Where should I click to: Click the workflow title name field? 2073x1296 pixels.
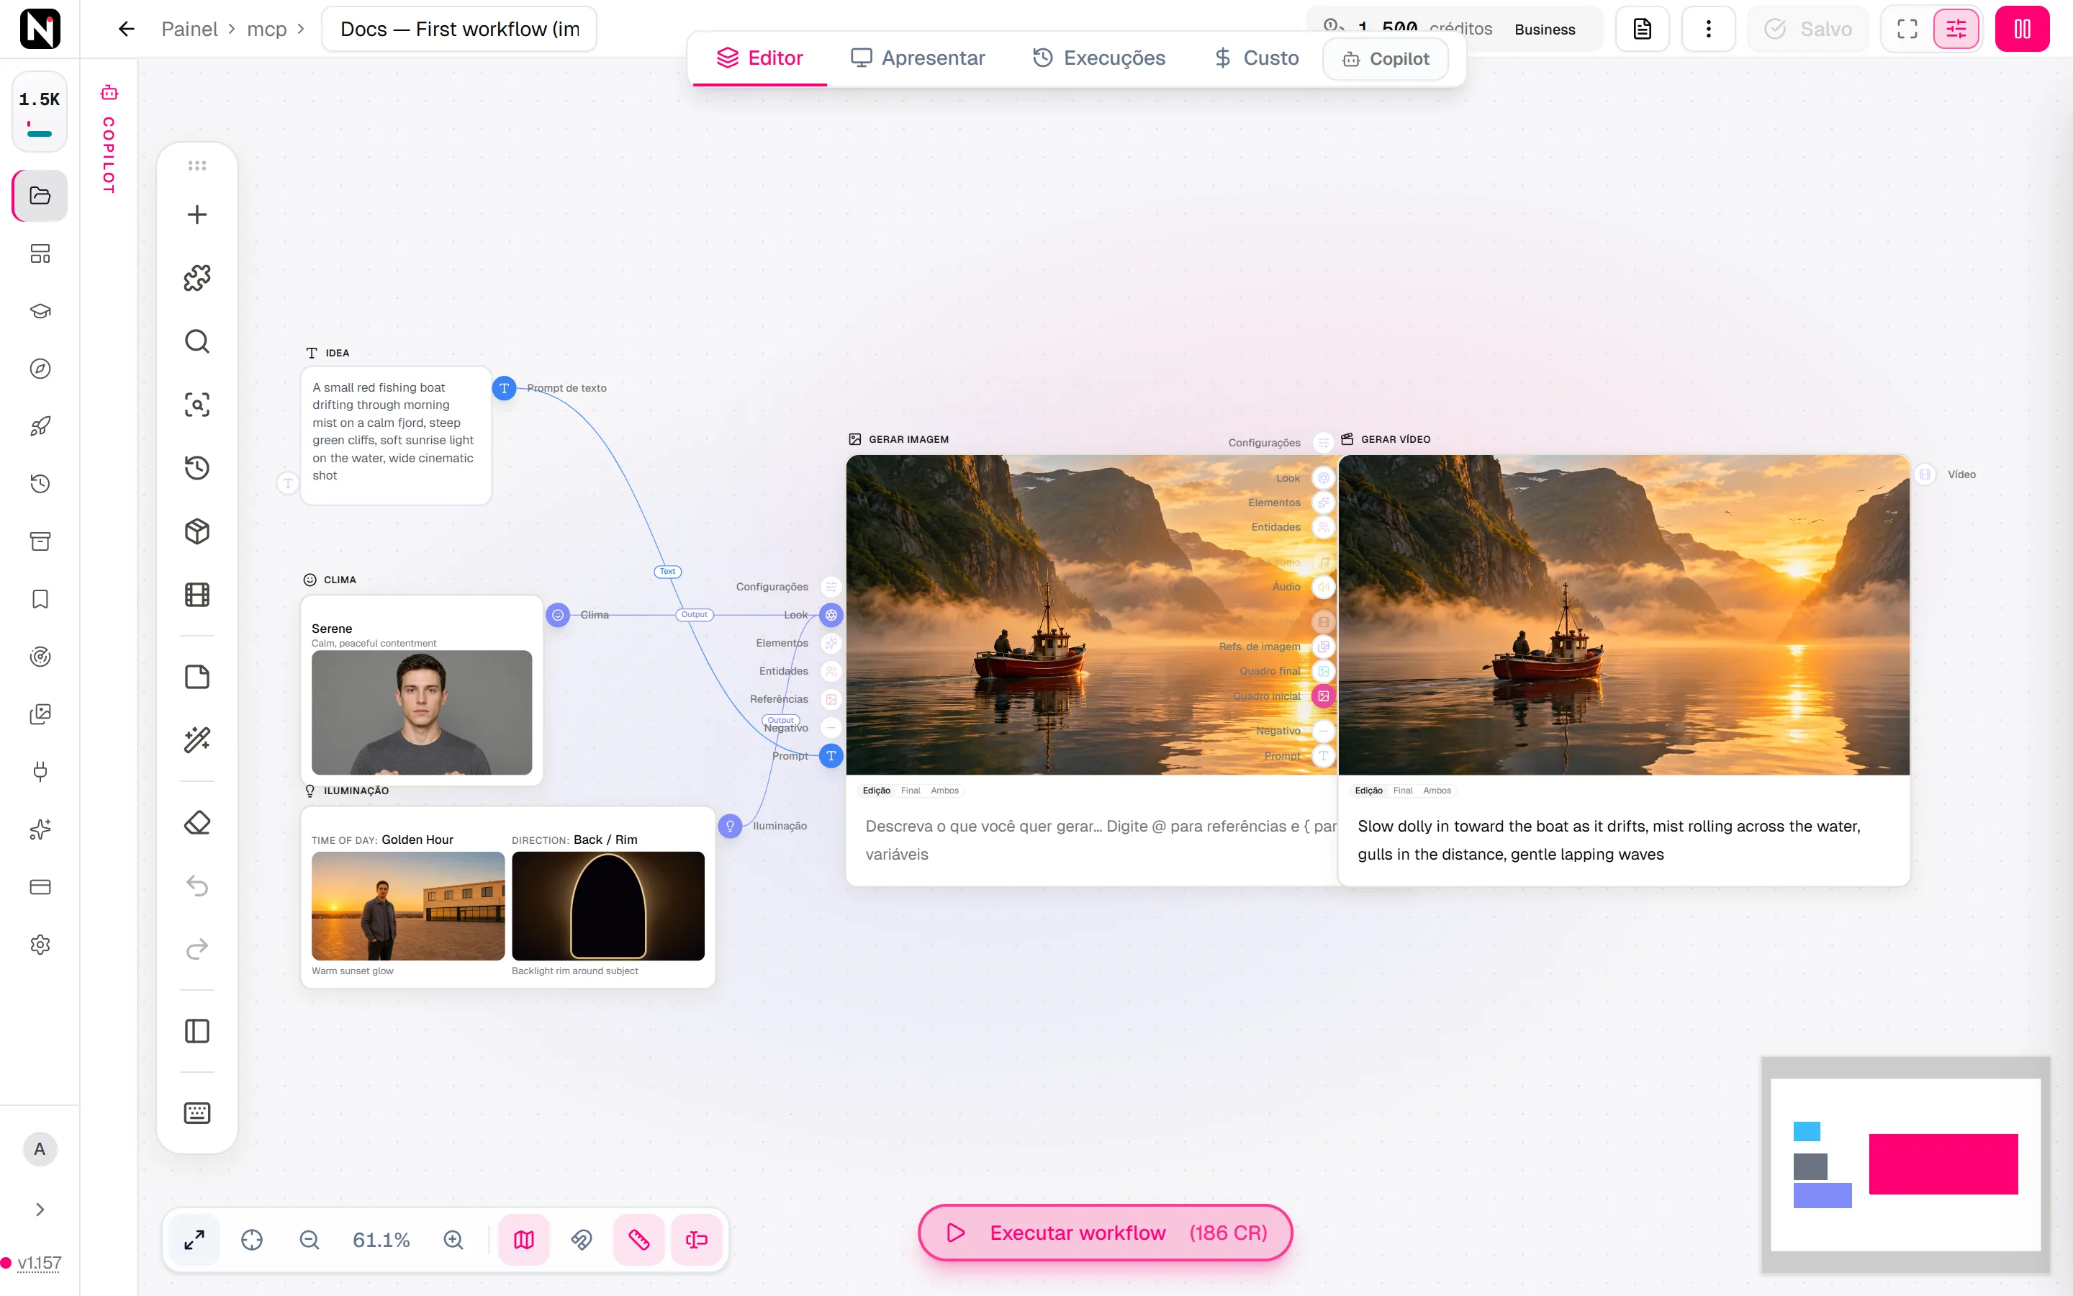tap(459, 29)
